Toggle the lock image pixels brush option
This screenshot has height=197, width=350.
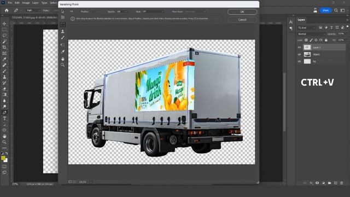pyautogui.click(x=311, y=40)
